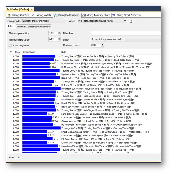The image size is (172, 174).
Task: Select the LL Road Tire, Sport-100 rule
Action: click(x=95, y=85)
